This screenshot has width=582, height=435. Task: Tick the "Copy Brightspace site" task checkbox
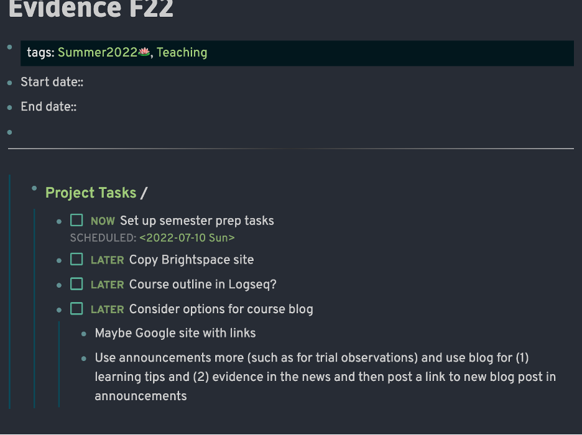coord(76,259)
